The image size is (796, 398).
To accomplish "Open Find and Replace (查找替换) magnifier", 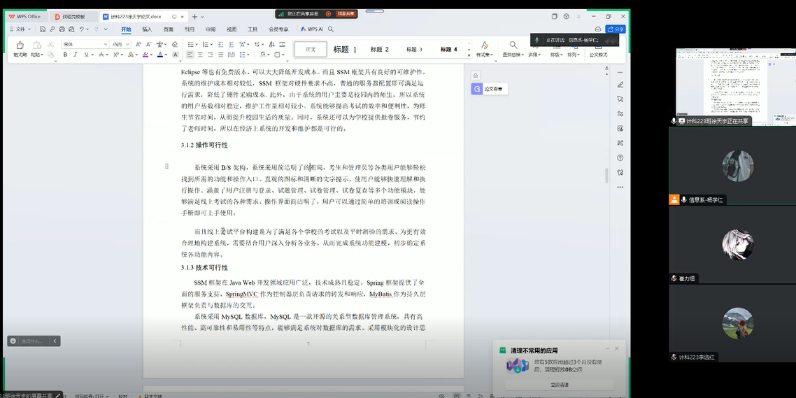I will point(513,45).
